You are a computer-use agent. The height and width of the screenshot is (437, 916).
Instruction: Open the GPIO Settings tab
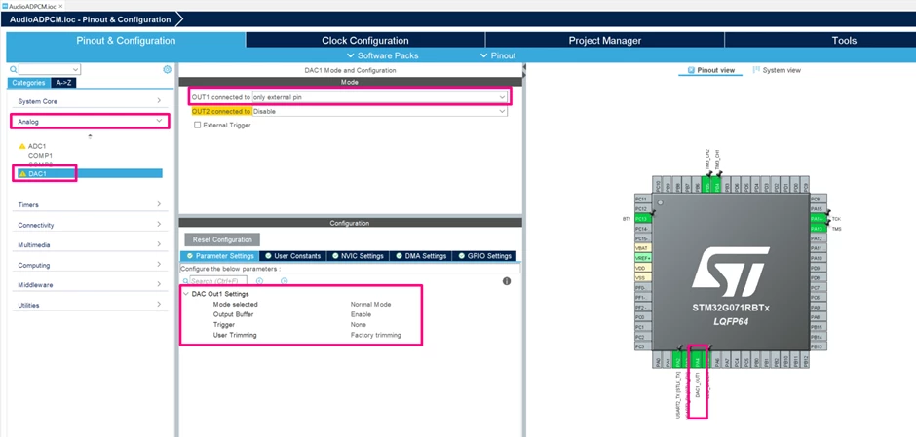(484, 256)
